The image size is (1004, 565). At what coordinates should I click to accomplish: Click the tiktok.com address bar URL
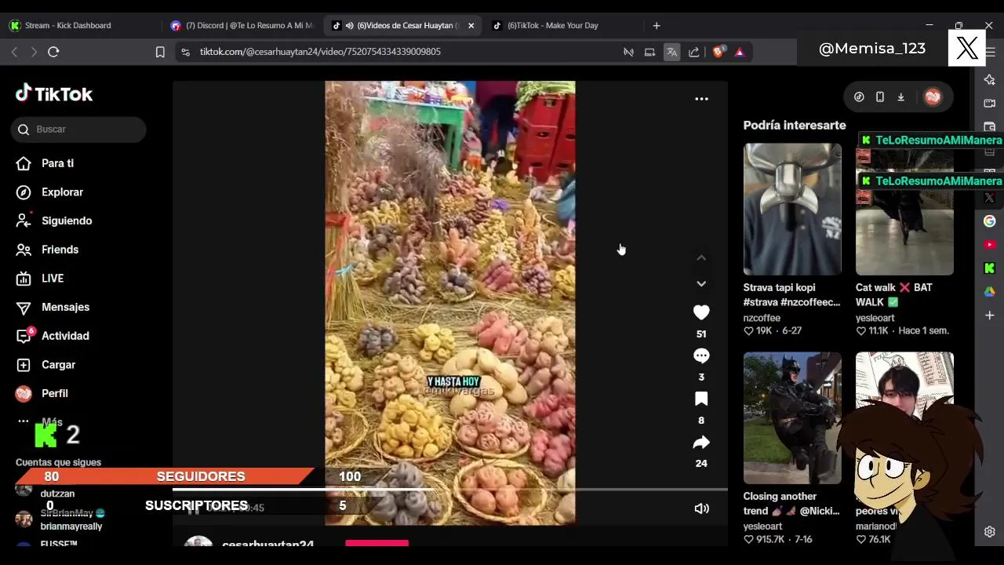tap(320, 52)
